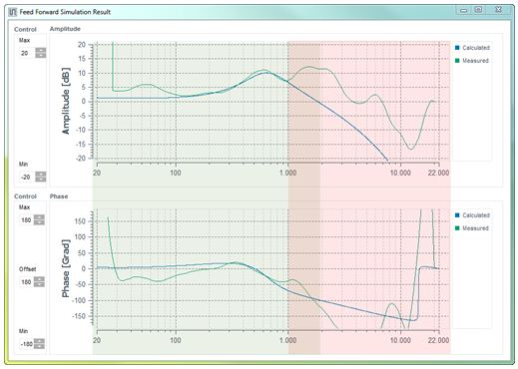Viewport: 518px width, 369px height.
Task: Click the Phase Min field showing -180
Action: pyautogui.click(x=26, y=344)
